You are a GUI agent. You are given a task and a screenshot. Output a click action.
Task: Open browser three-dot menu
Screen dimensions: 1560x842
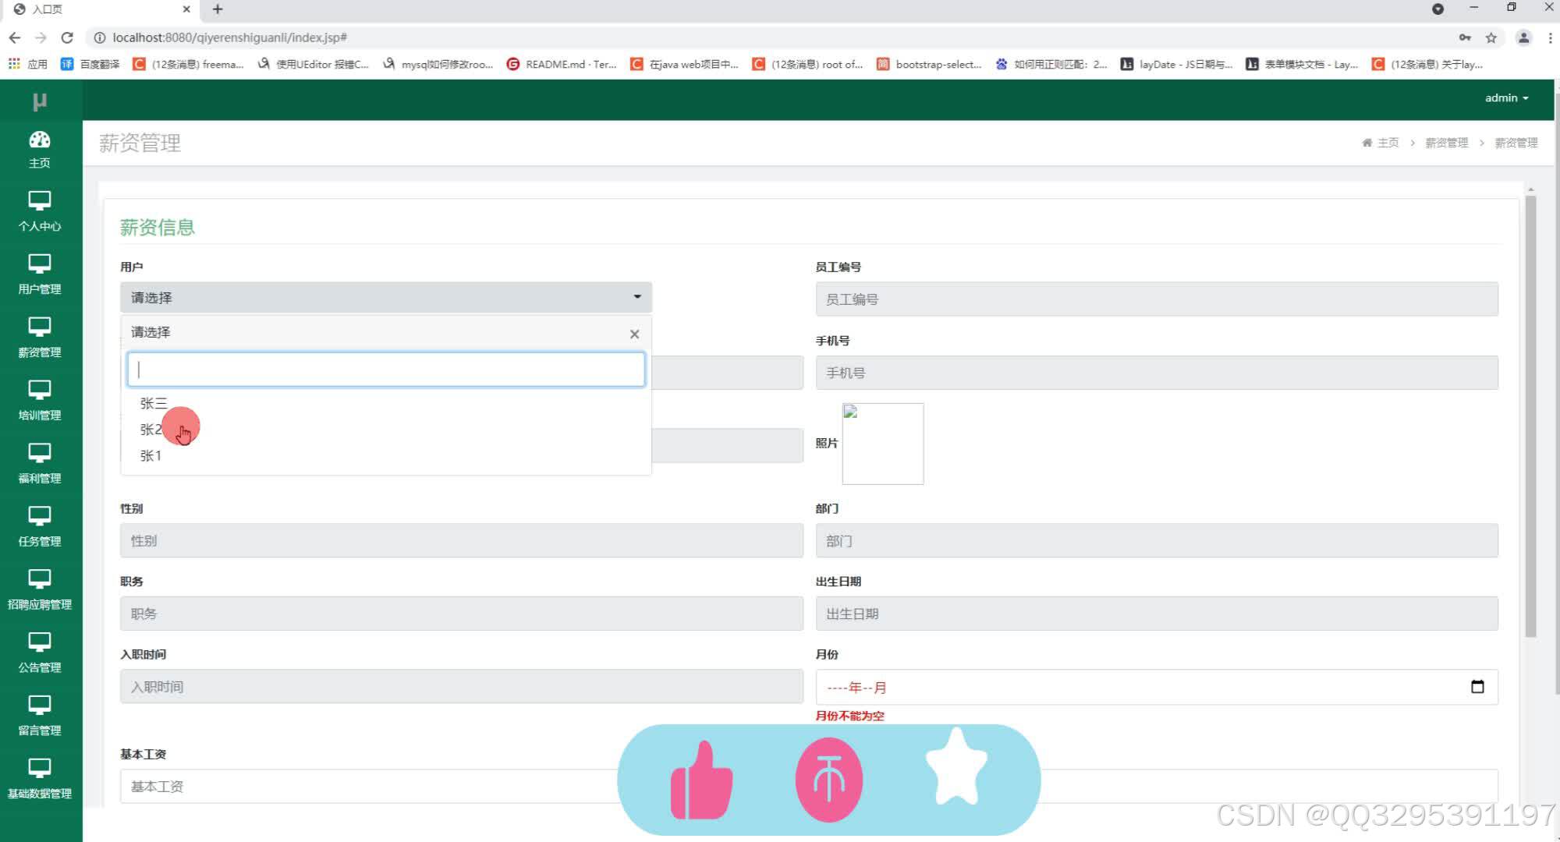point(1550,37)
